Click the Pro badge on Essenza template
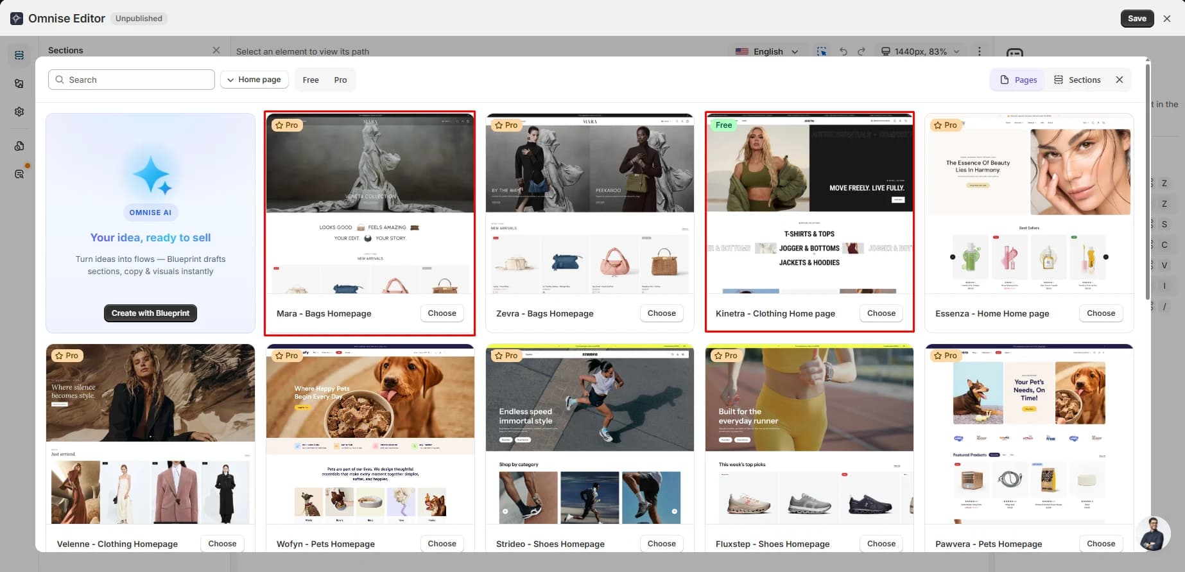Screen dimensions: 1185x572 pos(946,125)
